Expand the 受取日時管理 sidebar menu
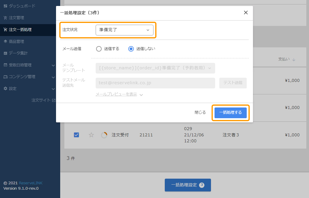The image size is (309, 198). [x=53, y=65]
